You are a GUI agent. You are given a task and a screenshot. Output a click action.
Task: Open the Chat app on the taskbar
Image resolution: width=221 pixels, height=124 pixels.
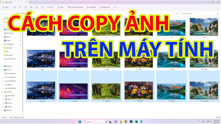click(116, 121)
